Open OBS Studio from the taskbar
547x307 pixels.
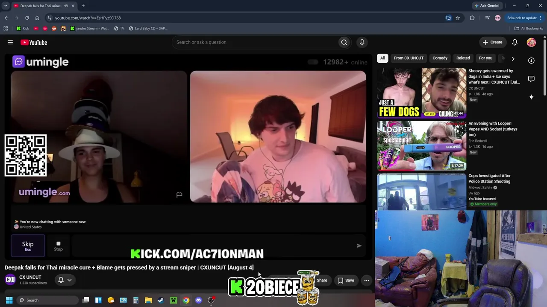click(211, 300)
